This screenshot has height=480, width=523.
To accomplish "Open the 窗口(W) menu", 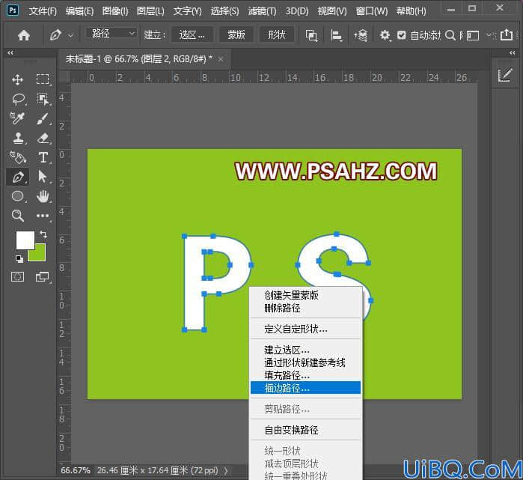I will pyautogui.click(x=372, y=11).
